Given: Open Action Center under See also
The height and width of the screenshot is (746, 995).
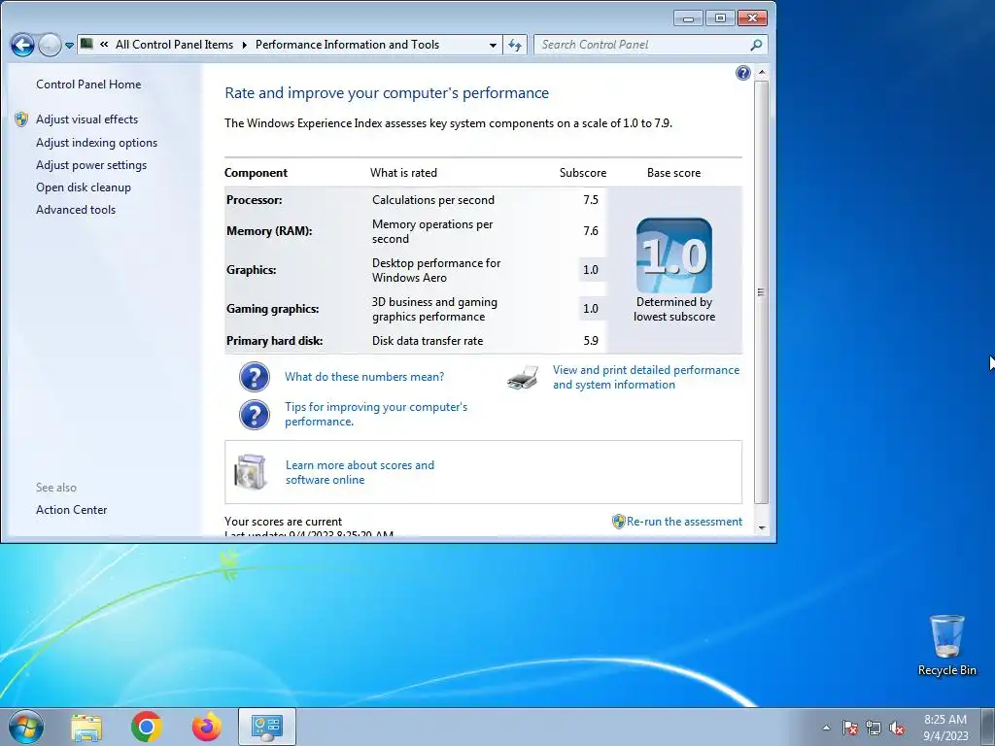Looking at the screenshot, I should click(71, 510).
